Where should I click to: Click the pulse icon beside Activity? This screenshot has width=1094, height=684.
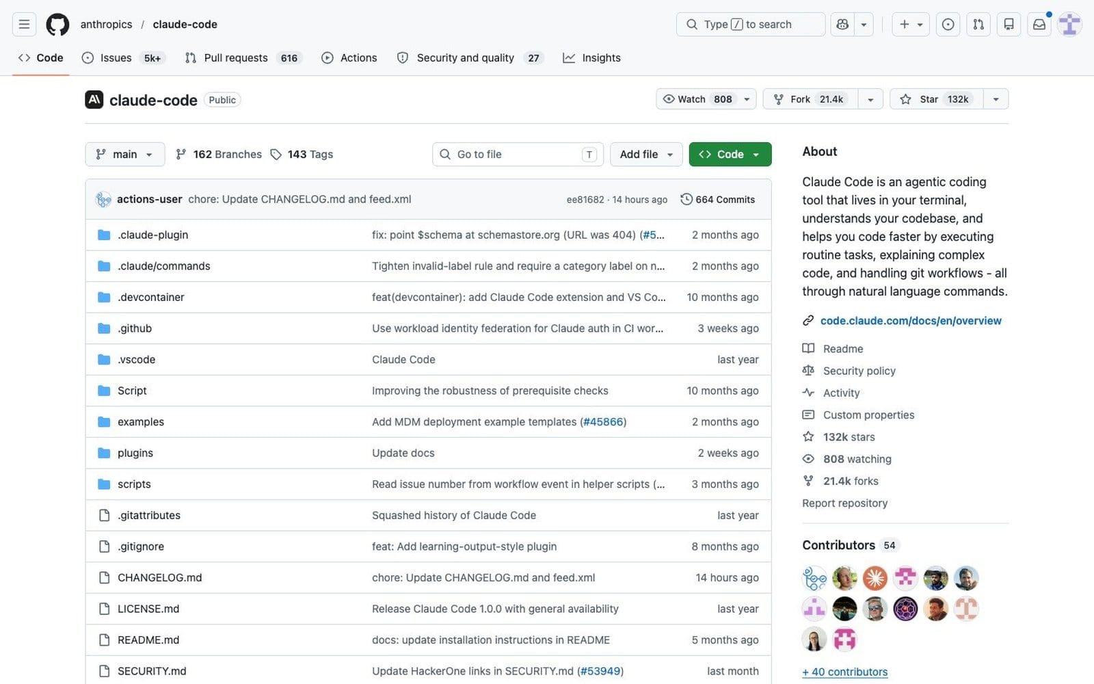click(808, 393)
